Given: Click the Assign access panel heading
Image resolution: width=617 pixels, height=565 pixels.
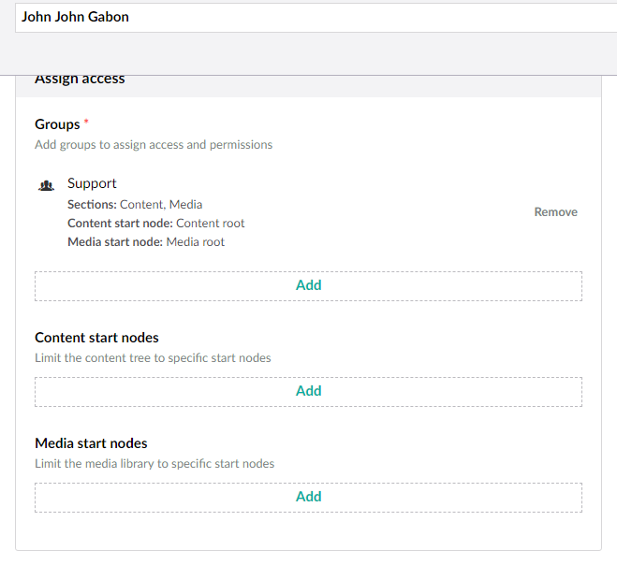Looking at the screenshot, I should pos(80,80).
